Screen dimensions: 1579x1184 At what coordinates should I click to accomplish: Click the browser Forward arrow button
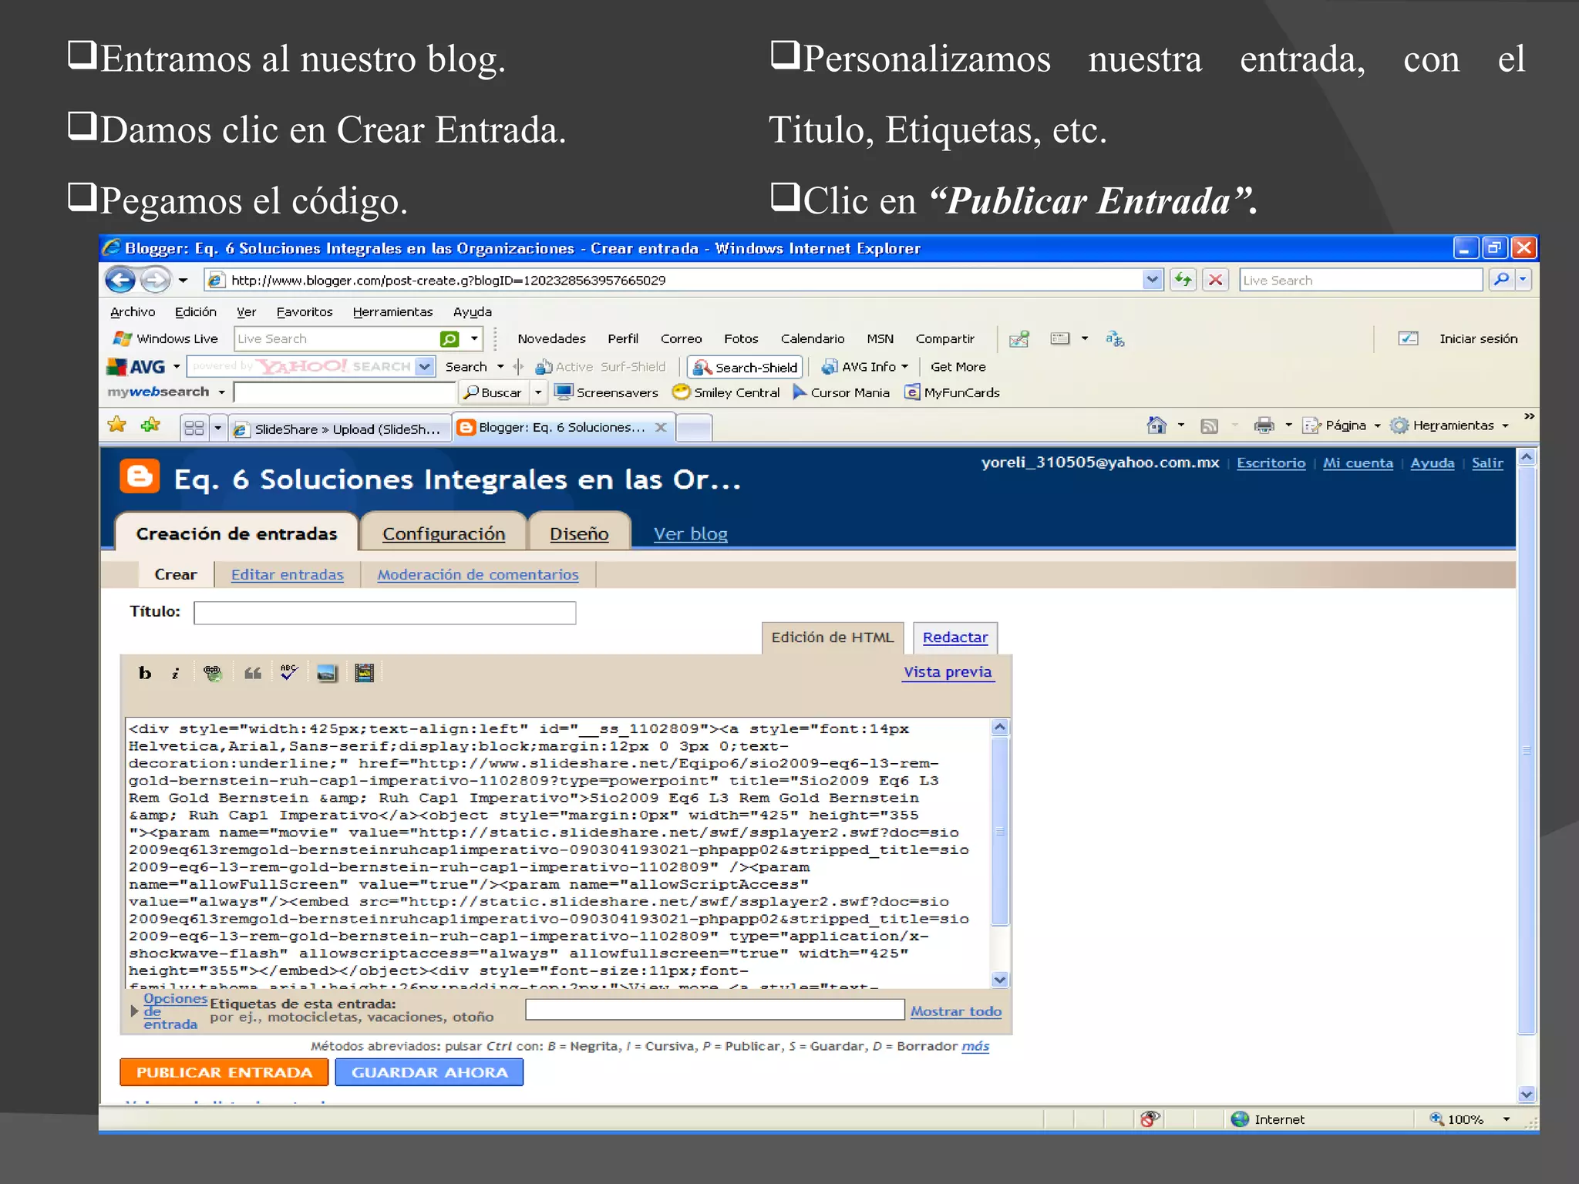[x=155, y=280]
